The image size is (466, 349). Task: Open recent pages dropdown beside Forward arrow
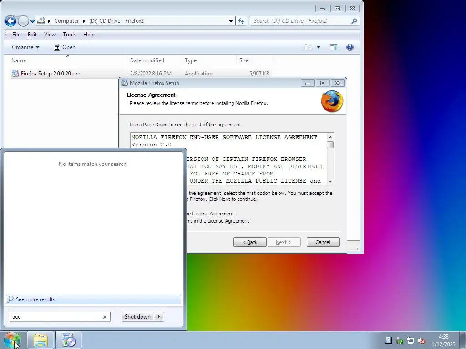pyautogui.click(x=32, y=21)
